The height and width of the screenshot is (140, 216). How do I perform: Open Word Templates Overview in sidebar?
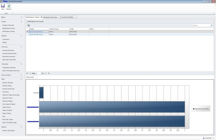pos(11,71)
